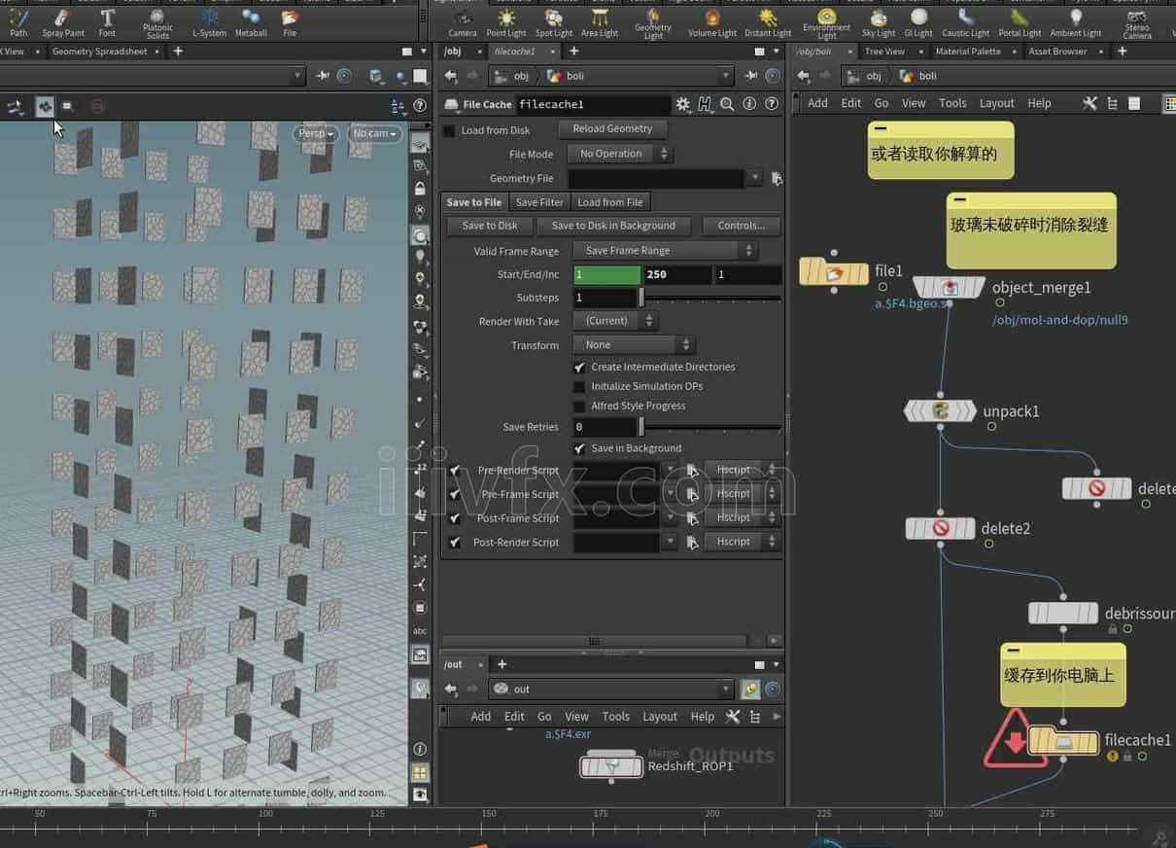The width and height of the screenshot is (1176, 848).
Task: Open Layout menu in the boli network editor
Action: tap(996, 103)
